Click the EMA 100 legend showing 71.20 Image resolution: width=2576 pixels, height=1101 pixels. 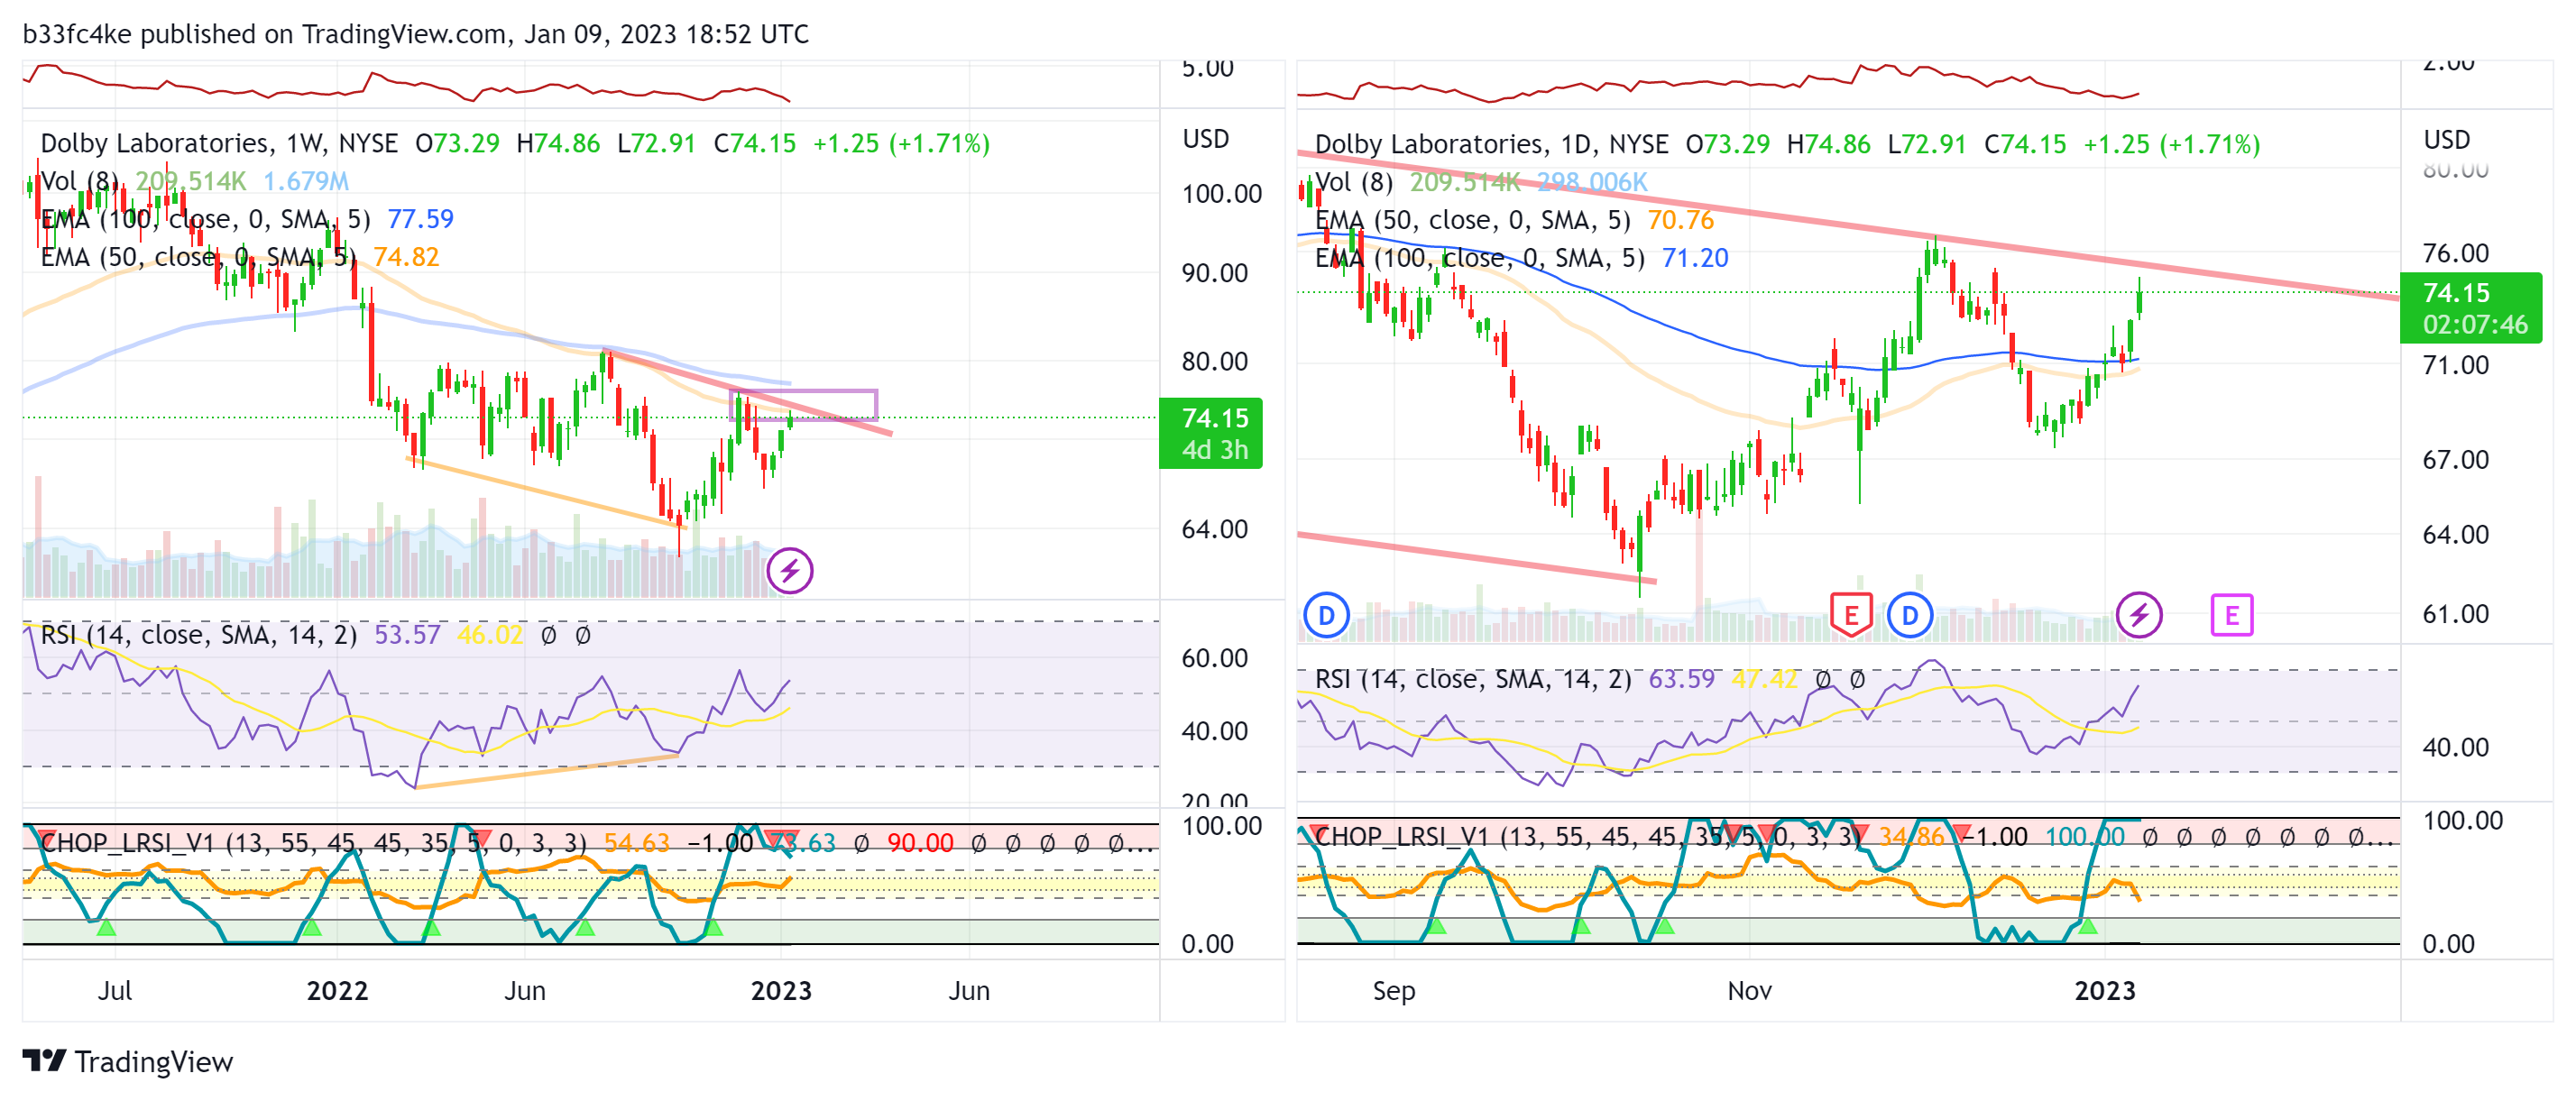(x=1521, y=258)
